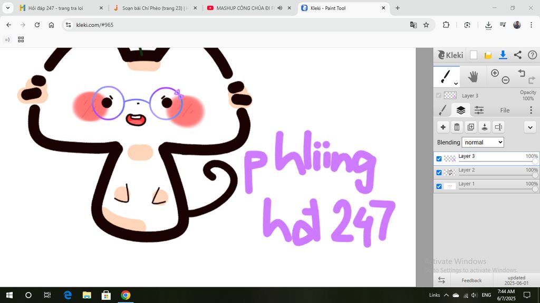Screen dimensions: 540x303
Task: Click the Feedback button
Action: pyautogui.click(x=471, y=280)
